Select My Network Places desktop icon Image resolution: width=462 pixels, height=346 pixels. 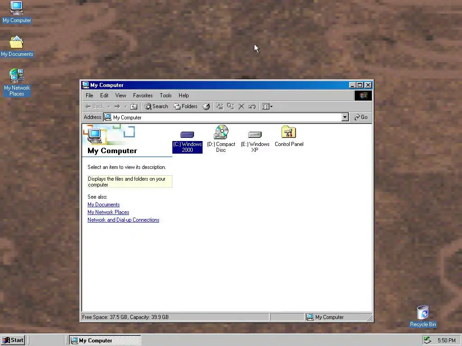tap(17, 83)
